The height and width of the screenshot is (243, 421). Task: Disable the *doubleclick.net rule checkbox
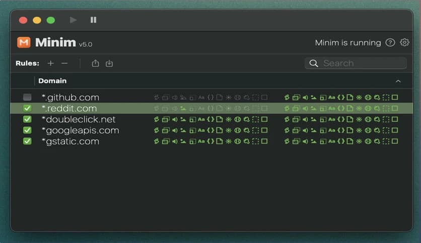pyautogui.click(x=27, y=119)
